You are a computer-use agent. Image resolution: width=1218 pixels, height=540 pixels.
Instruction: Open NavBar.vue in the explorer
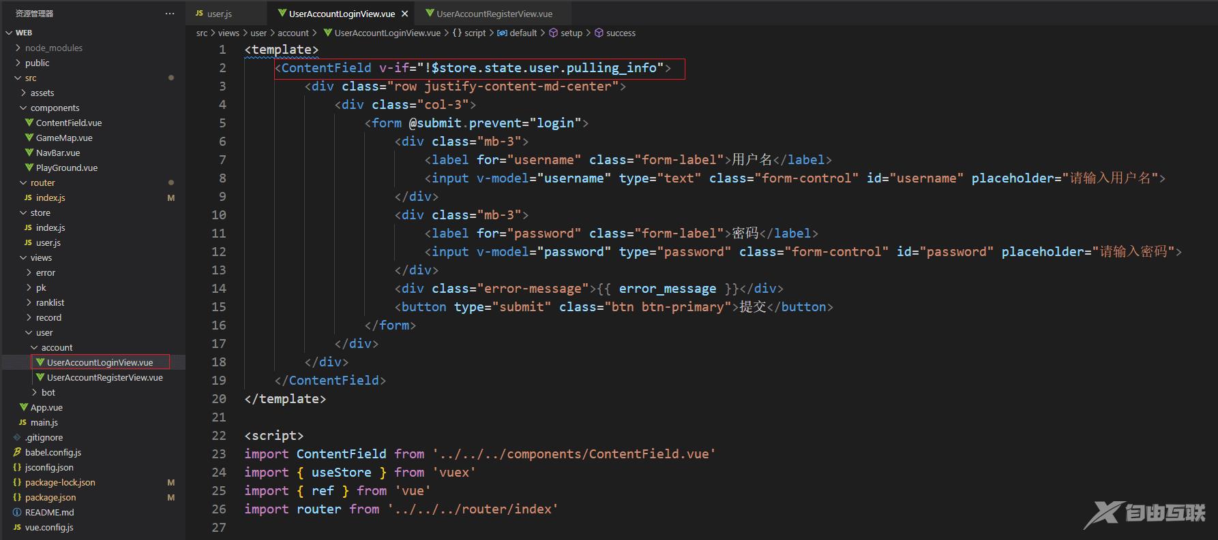click(x=58, y=153)
